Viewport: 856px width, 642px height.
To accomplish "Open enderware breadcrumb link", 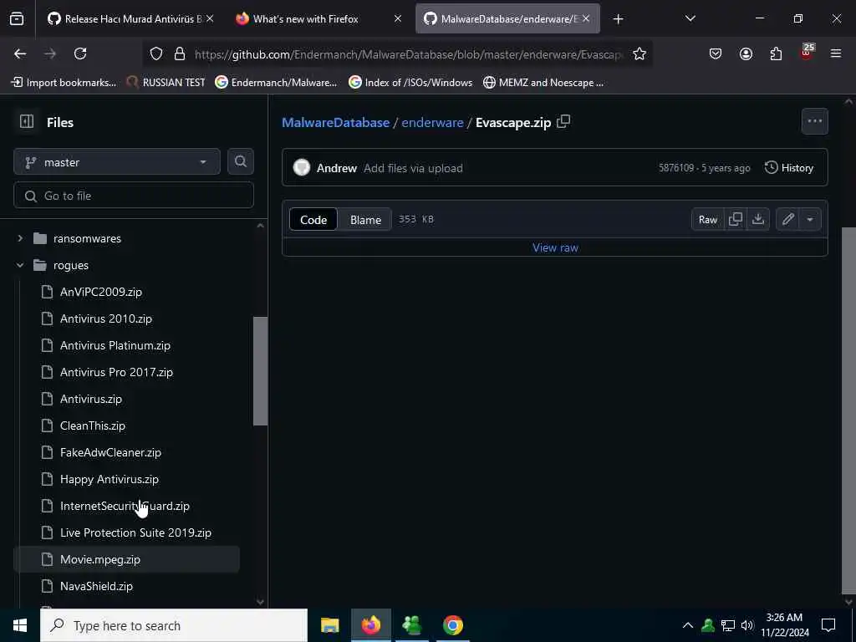I will click(x=432, y=122).
